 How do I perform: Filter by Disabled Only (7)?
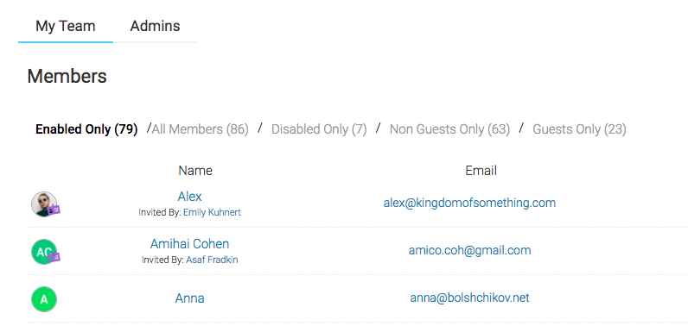[x=319, y=129]
